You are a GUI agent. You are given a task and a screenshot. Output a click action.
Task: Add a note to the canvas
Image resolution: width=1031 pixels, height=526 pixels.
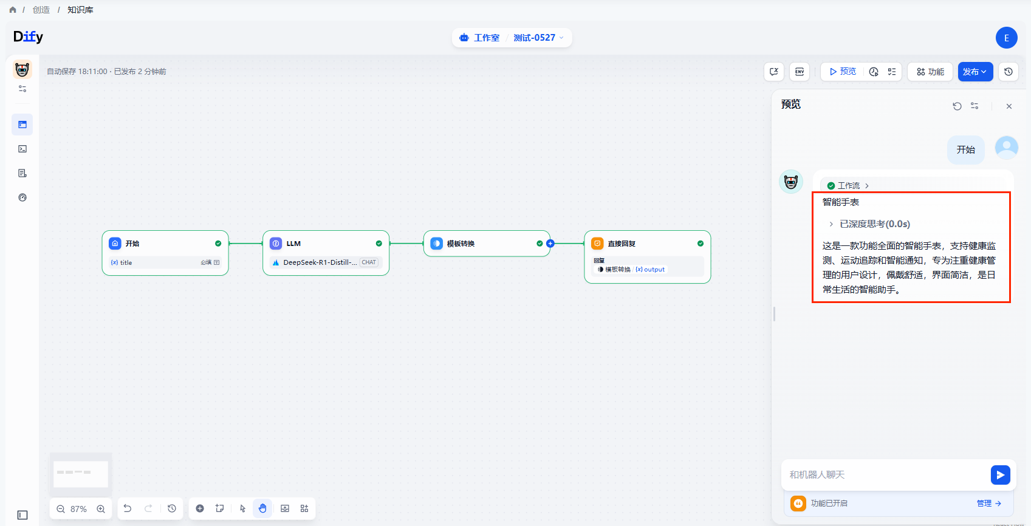tap(220, 508)
